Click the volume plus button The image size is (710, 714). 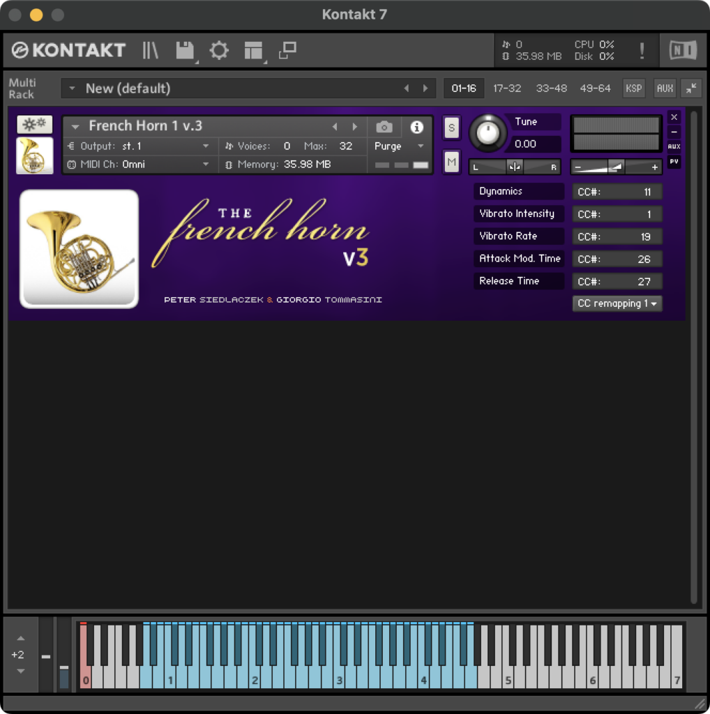point(654,167)
